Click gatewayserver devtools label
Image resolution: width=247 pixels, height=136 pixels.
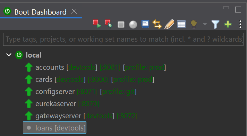click(99, 116)
